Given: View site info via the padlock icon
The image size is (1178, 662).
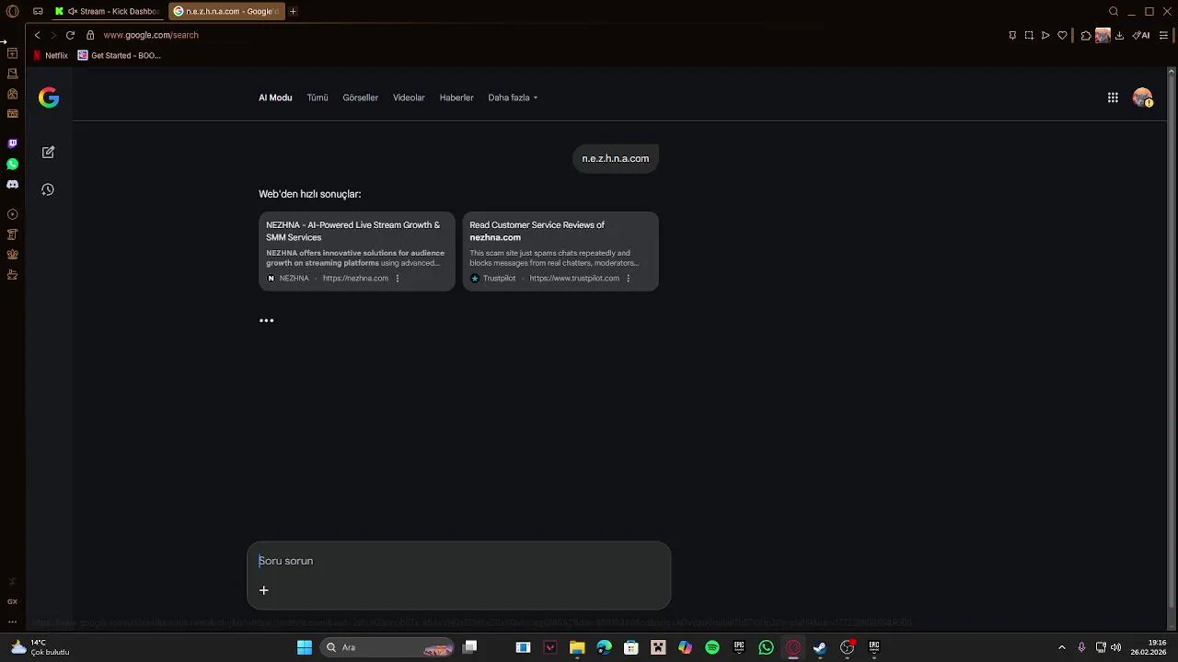Looking at the screenshot, I should [x=90, y=35].
